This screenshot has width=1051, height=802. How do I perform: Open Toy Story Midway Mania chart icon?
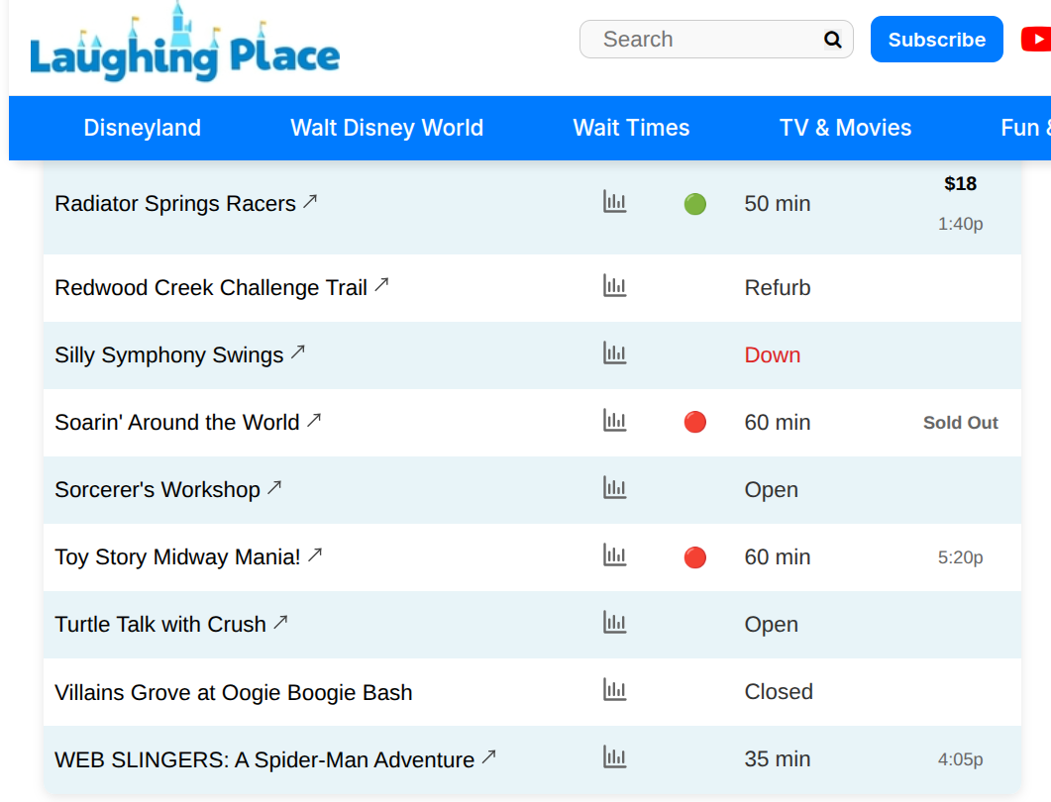pos(615,555)
